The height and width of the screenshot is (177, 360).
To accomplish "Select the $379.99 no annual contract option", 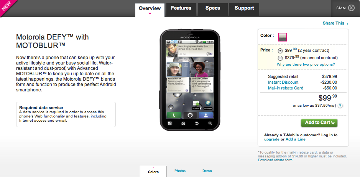I will click(280, 58).
